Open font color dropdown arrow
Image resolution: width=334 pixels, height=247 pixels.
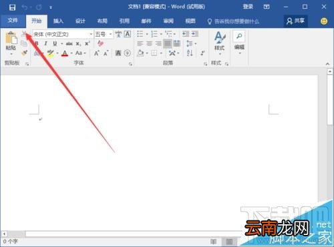pos(71,53)
